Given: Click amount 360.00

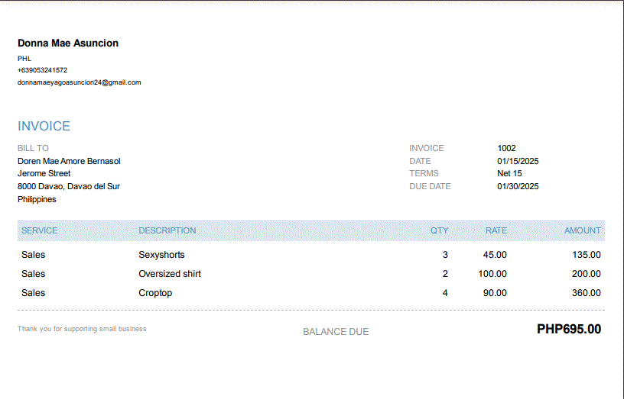Looking at the screenshot, I should (587, 293).
